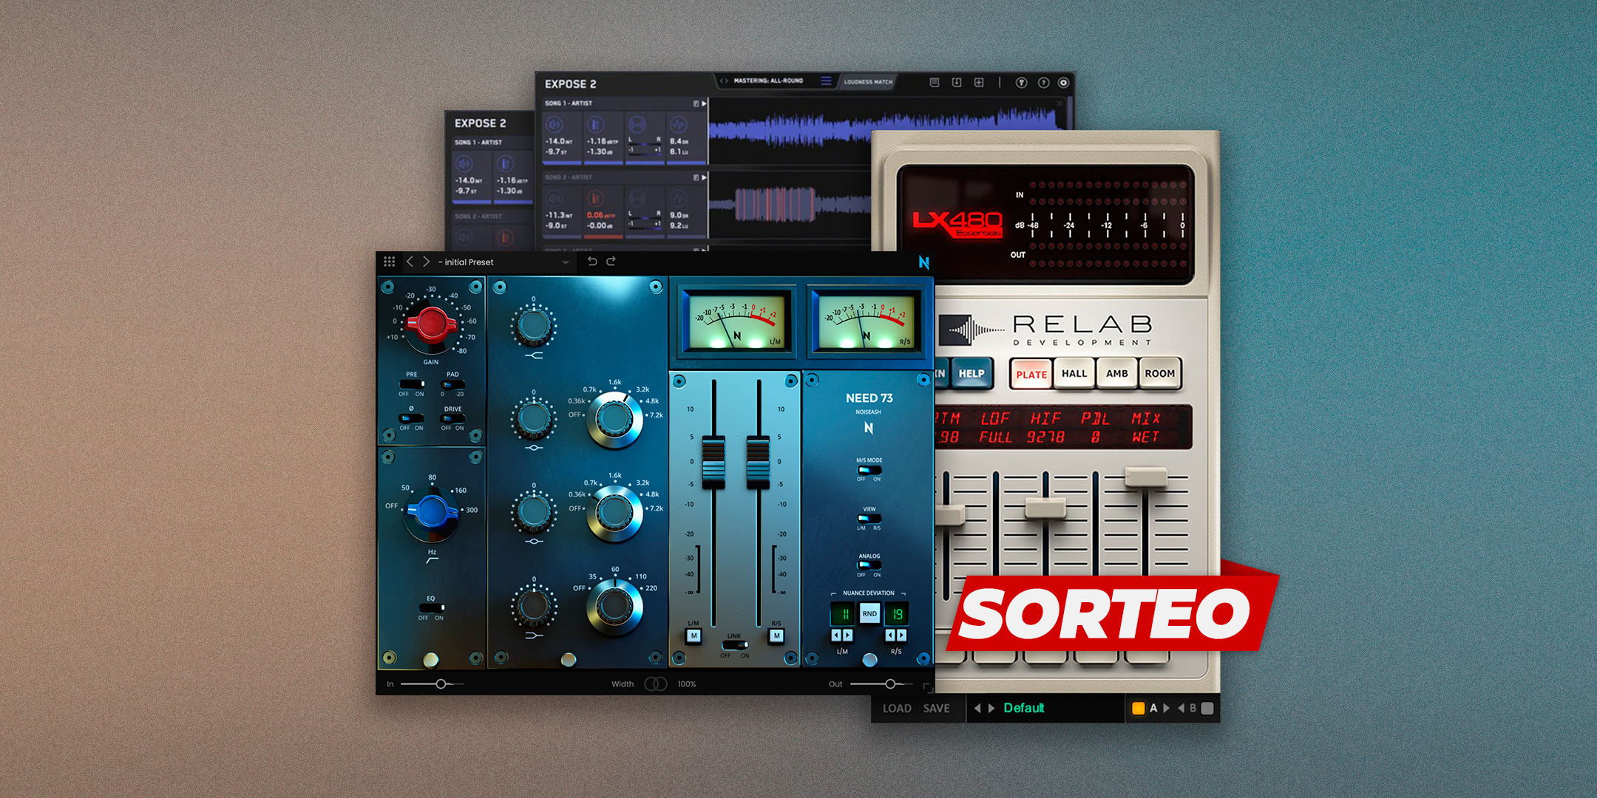Viewport: 1597px width, 798px height.
Task: Open HELP in LX480
Action: tap(972, 374)
